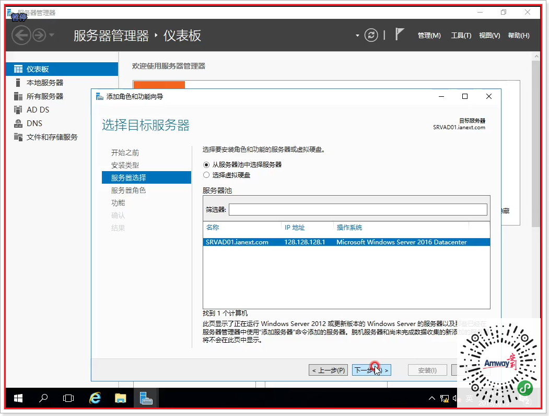
Task: Open the notifications flag icon
Action: click(x=399, y=35)
